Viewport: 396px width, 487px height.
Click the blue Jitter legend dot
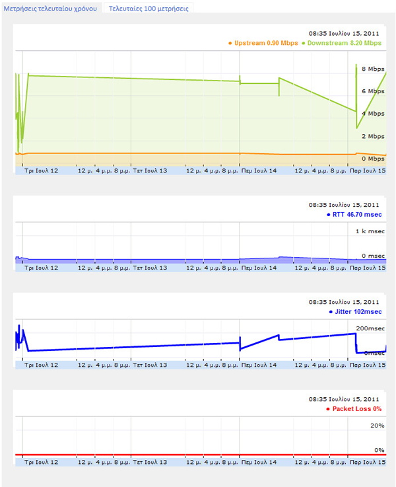pos(331,312)
